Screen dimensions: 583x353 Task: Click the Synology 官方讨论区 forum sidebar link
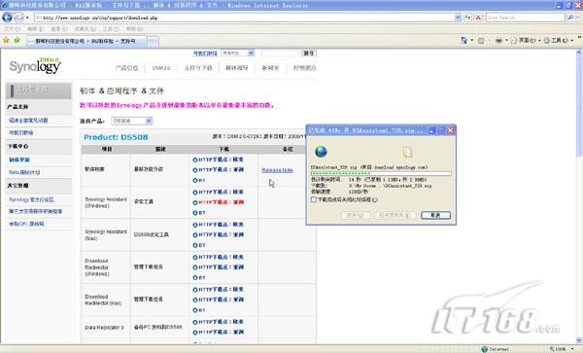click(x=31, y=199)
